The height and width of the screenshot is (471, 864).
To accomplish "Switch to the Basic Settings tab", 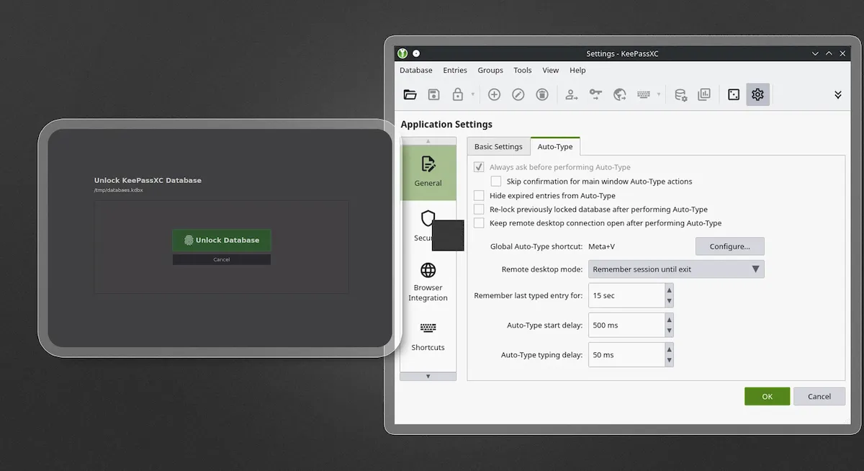I will 498,146.
